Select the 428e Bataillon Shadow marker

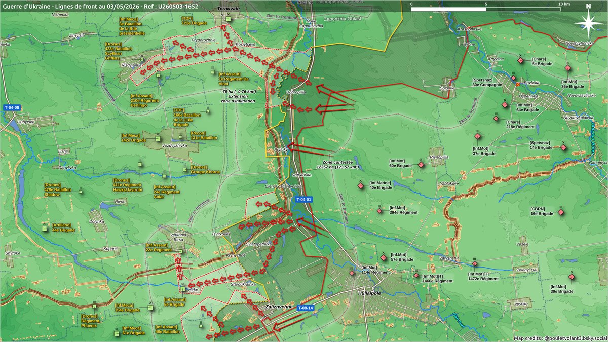click(80, 191)
